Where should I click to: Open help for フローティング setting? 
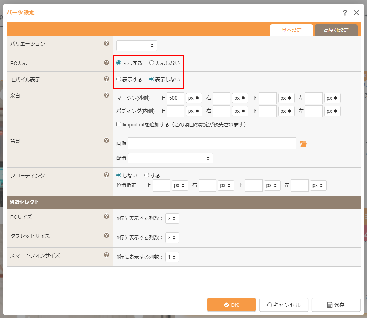(x=107, y=175)
